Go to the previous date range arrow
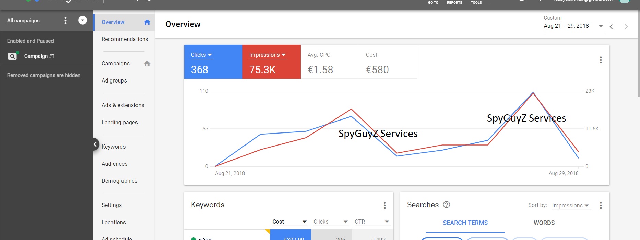The image size is (640, 240). pos(611,26)
